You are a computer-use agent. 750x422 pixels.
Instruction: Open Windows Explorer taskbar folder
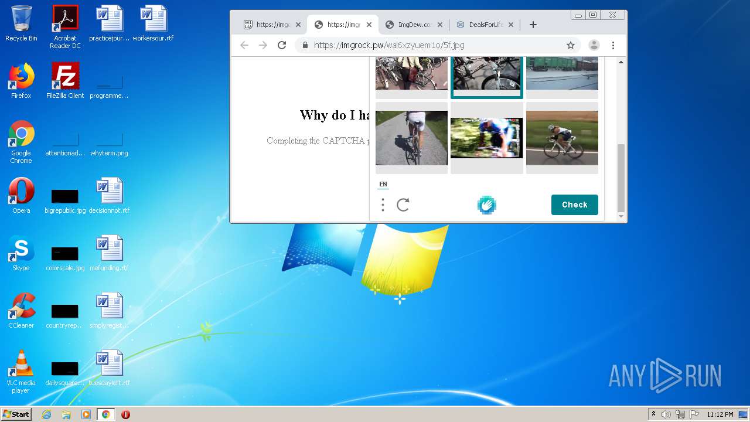[x=66, y=414]
